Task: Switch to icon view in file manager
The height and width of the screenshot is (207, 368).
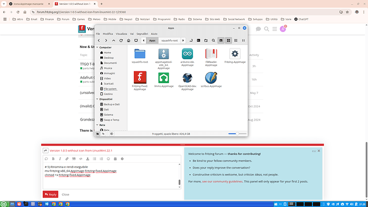Action: [x=228, y=41]
